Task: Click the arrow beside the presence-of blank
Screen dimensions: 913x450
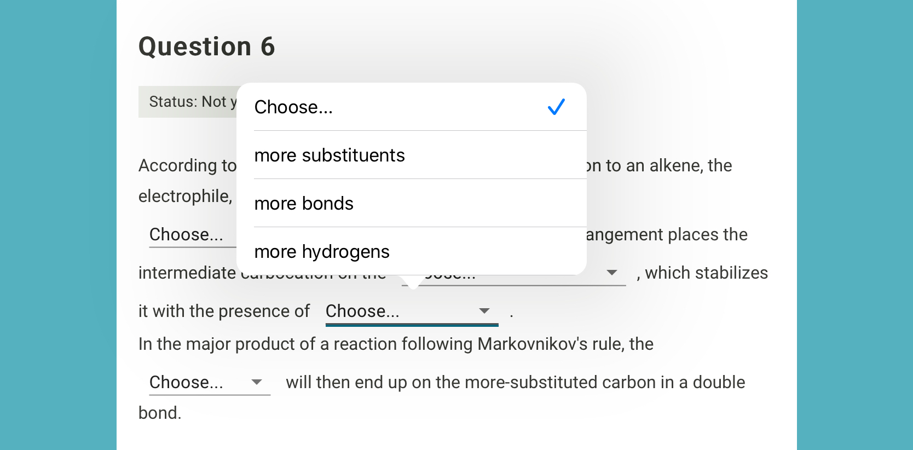Action: (484, 310)
